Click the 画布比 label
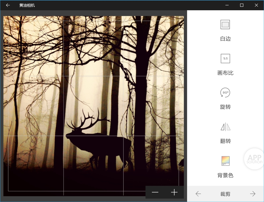Screen dimensions: 264x202 point(225,73)
